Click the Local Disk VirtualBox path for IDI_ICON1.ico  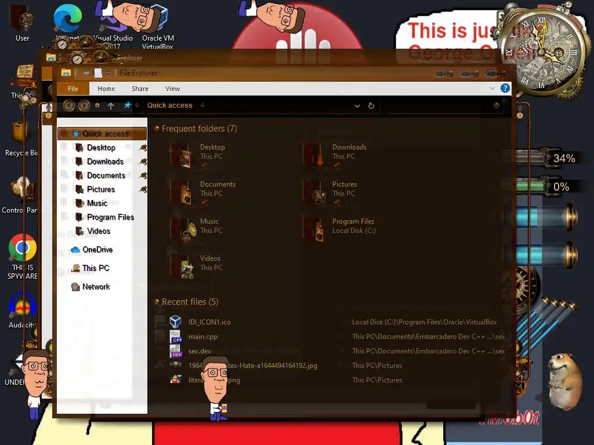[424, 322]
